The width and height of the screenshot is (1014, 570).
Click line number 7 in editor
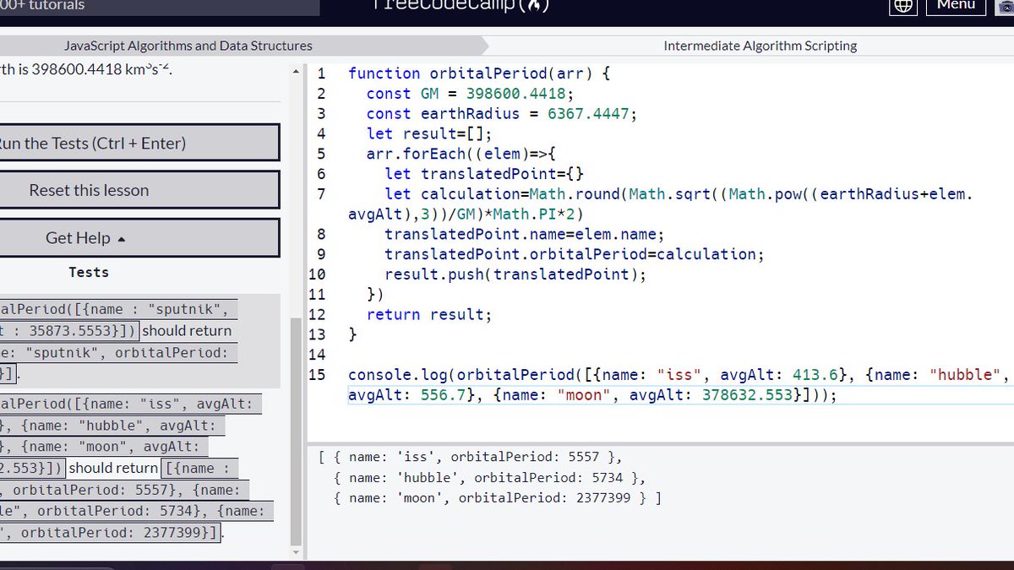click(321, 194)
